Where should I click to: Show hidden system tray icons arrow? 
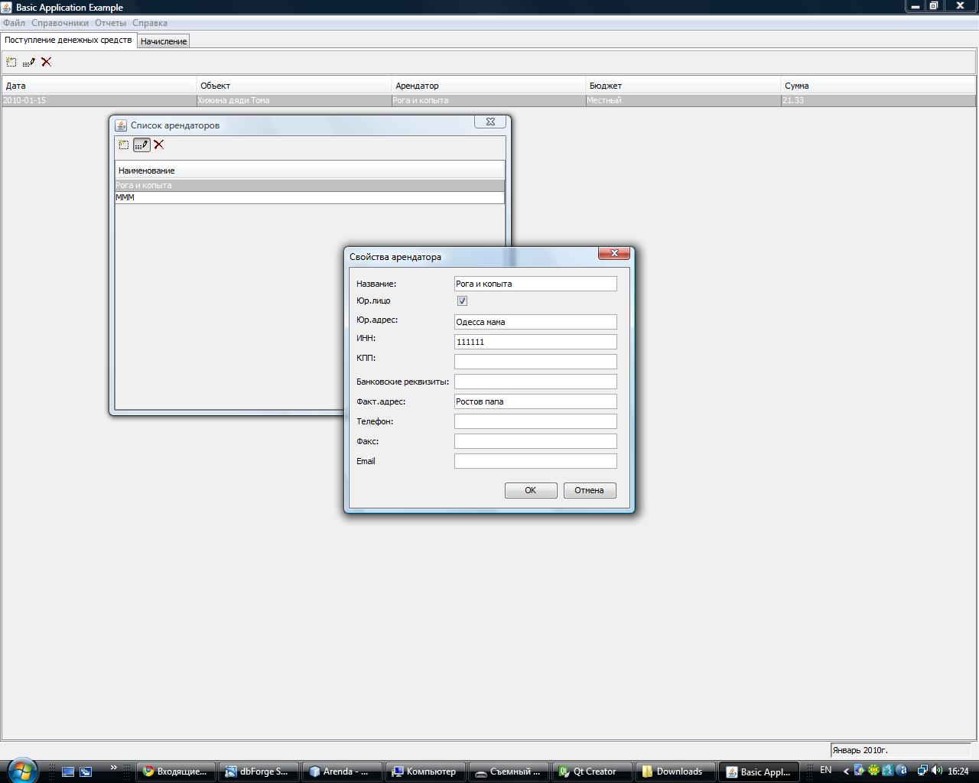pos(845,771)
